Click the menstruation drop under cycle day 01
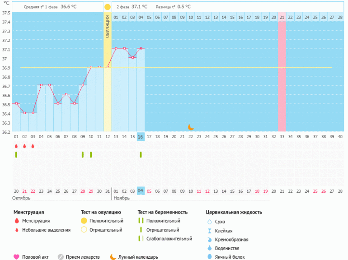The height and width of the screenshot is (260, 348). 16,146
